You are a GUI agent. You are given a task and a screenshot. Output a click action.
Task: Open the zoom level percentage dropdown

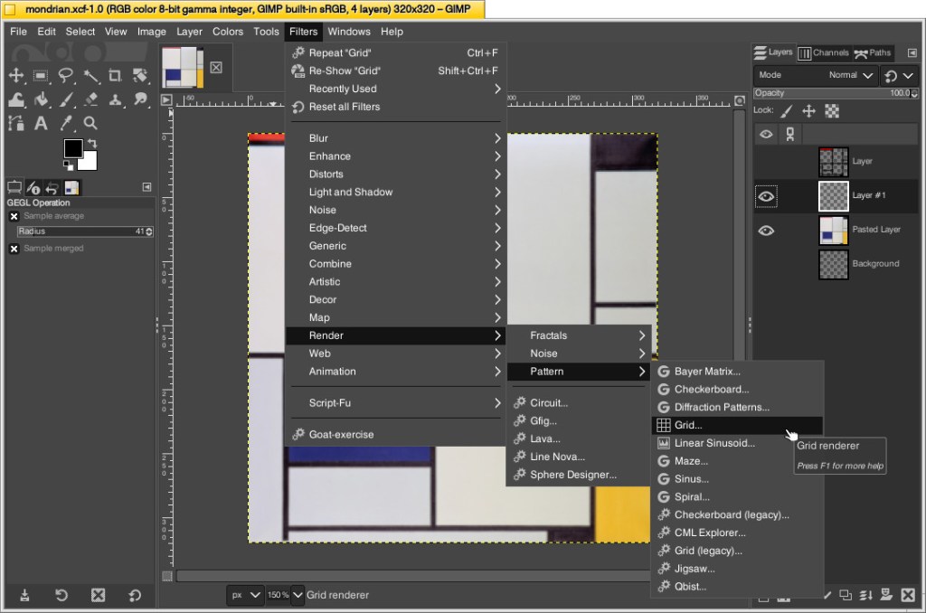tap(282, 595)
